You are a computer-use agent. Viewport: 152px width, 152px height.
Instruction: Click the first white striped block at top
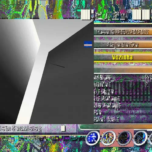pos(85,14)
